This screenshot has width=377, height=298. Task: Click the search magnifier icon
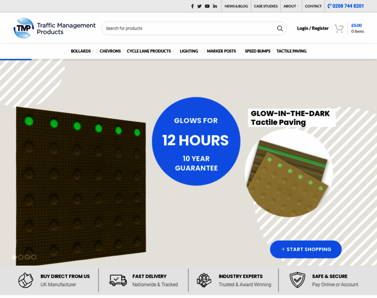pos(280,28)
